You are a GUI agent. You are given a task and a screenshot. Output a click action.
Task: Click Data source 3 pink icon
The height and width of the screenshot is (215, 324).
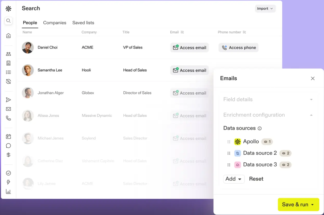[x=238, y=165]
